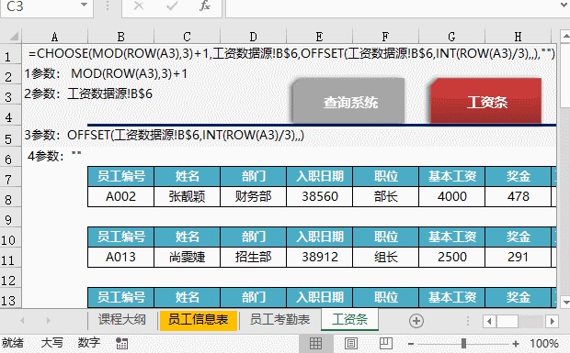The width and height of the screenshot is (570, 353).
Task: Click the tab bar resize dots handle
Action: [468, 321]
